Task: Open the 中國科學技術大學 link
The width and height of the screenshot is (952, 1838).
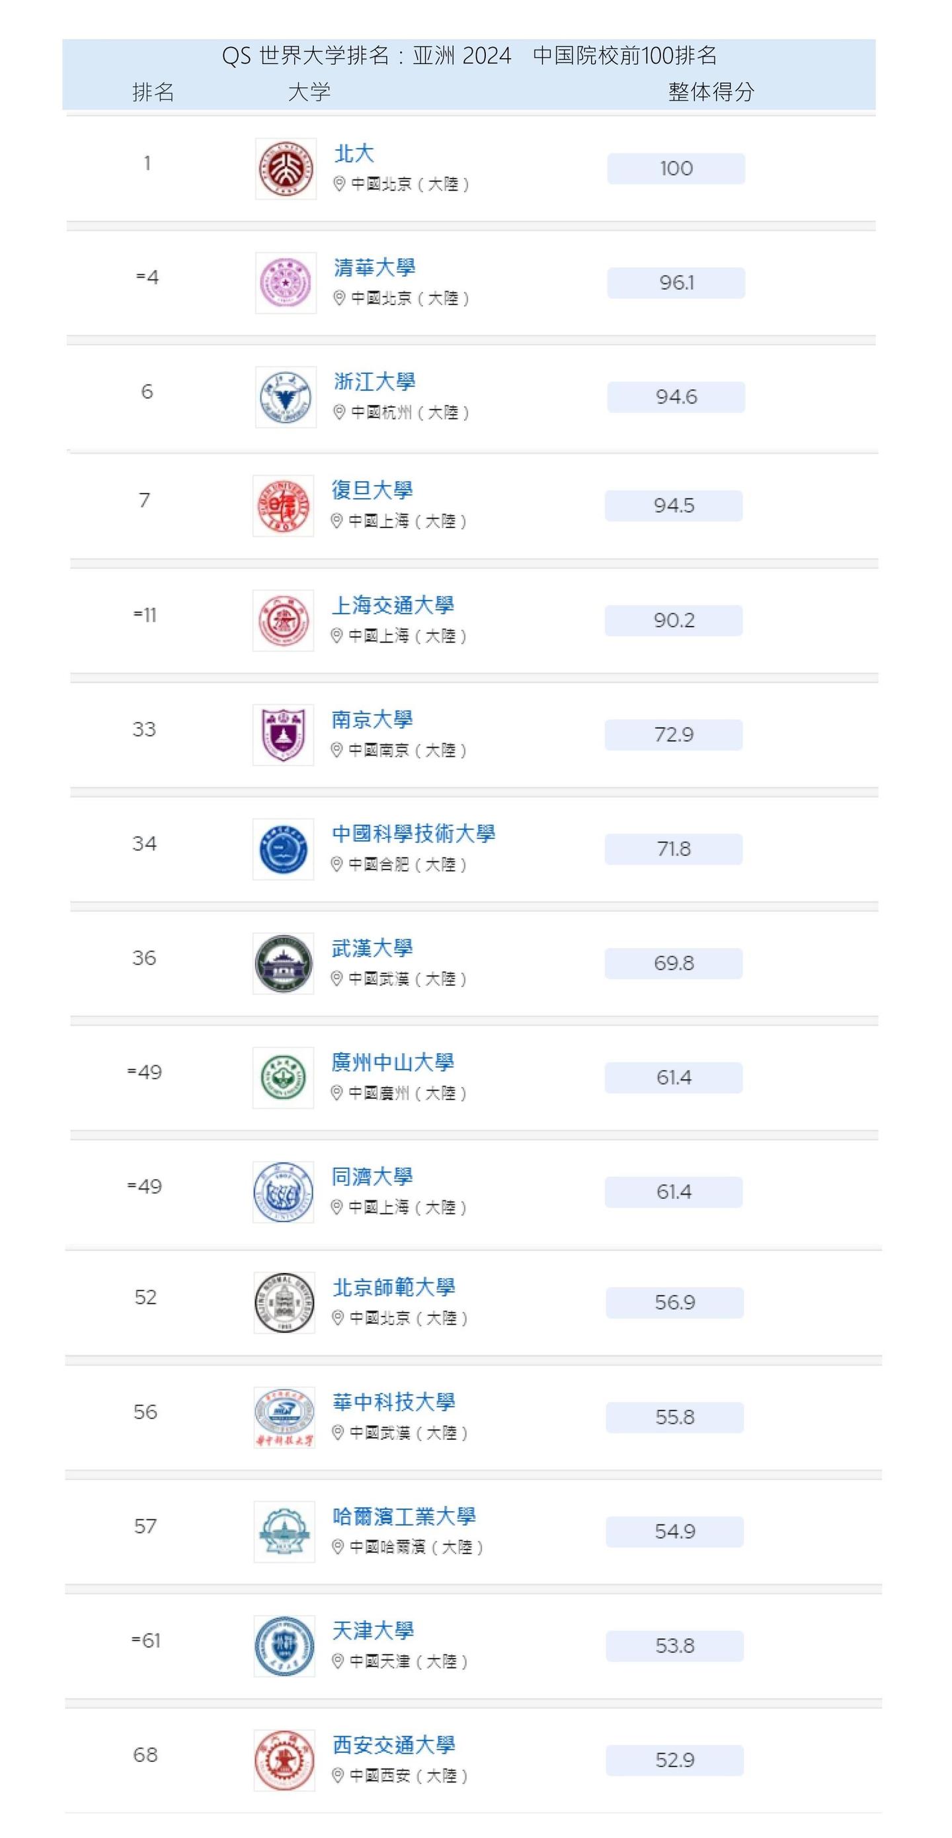Action: 413,834
